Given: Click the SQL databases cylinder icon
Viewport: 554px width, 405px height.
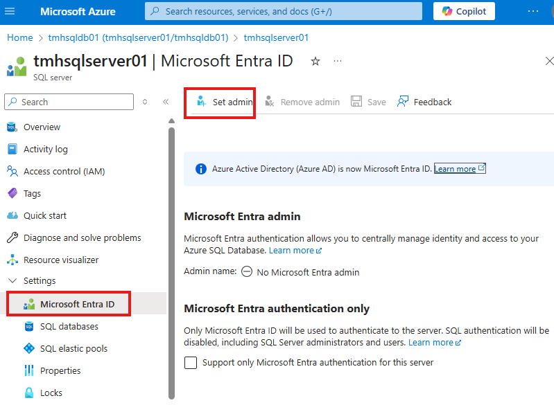Looking at the screenshot, I should (29, 326).
